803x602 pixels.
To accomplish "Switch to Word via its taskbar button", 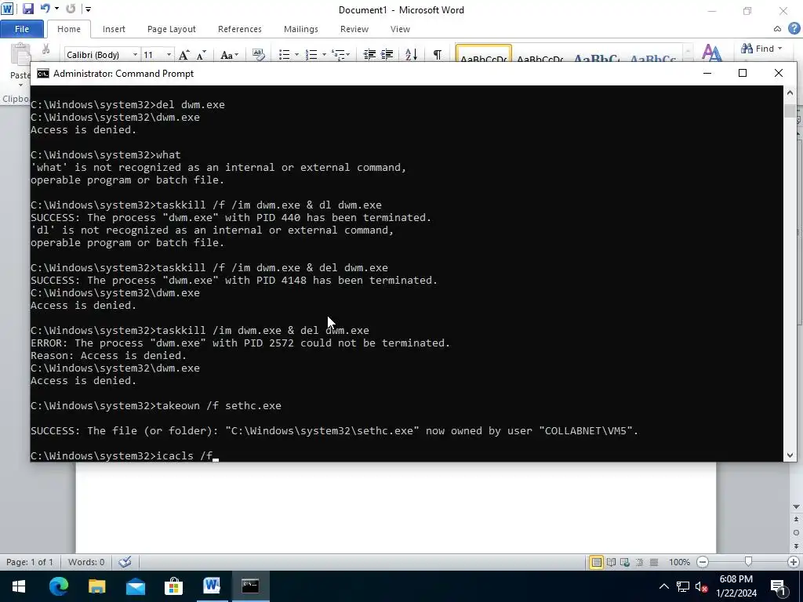I will (212, 586).
